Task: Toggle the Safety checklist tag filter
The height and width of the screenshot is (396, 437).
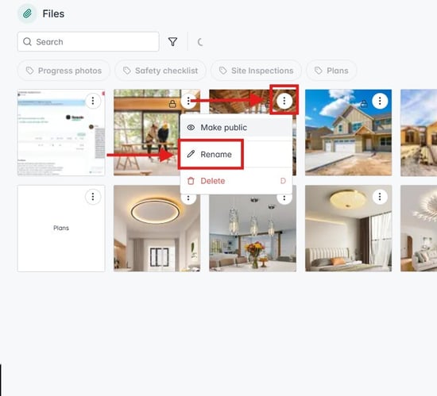Action: coord(160,71)
